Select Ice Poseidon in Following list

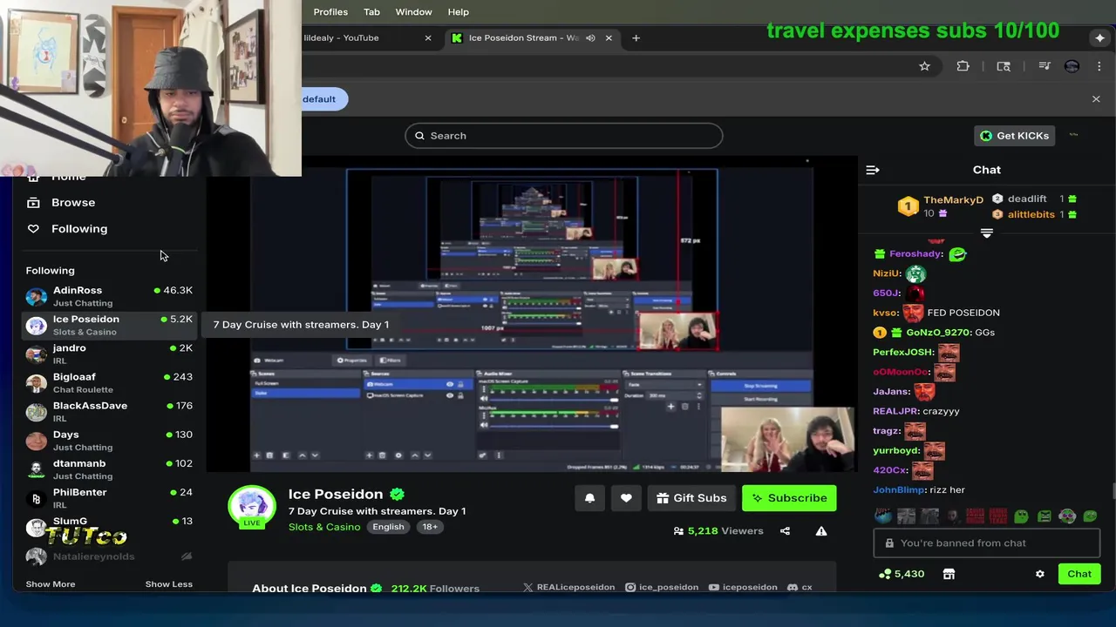pos(109,325)
